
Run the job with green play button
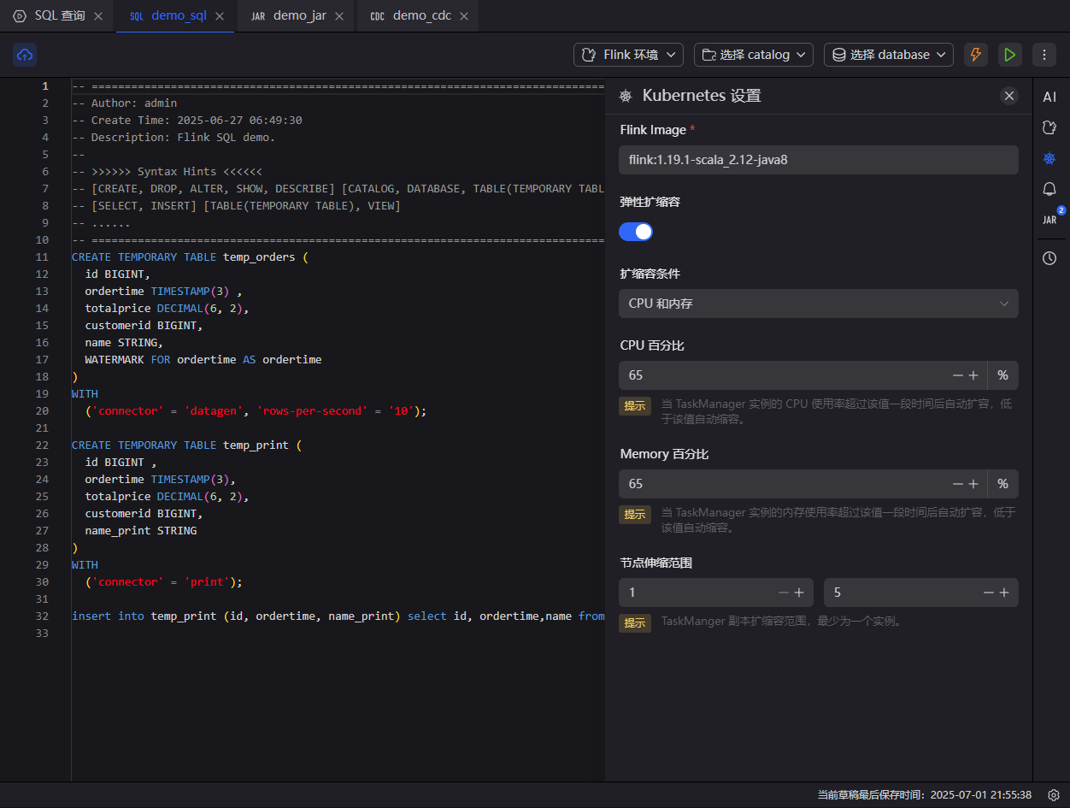[1009, 55]
